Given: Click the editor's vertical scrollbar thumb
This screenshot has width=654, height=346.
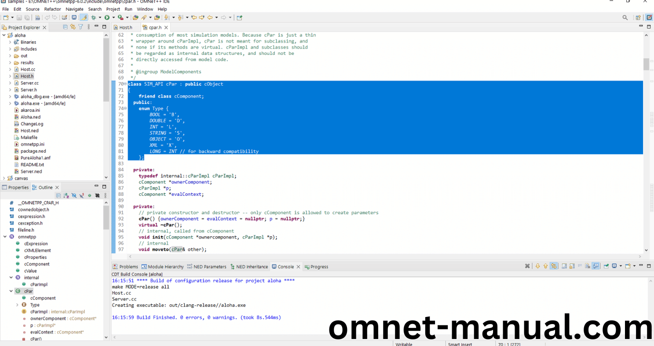Looking at the screenshot, I should pyautogui.click(x=646, y=64).
